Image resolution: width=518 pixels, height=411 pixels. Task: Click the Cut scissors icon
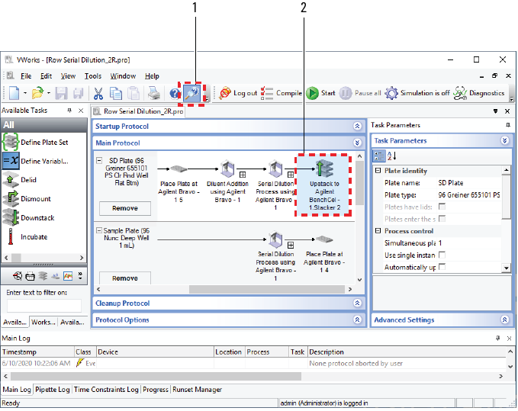(x=98, y=93)
